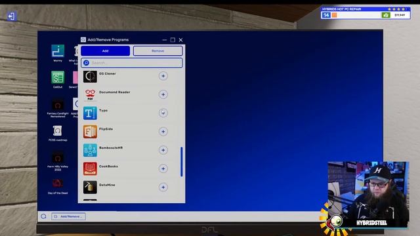Click the Hybrids Hot PC Repair shop name

pos(341,9)
